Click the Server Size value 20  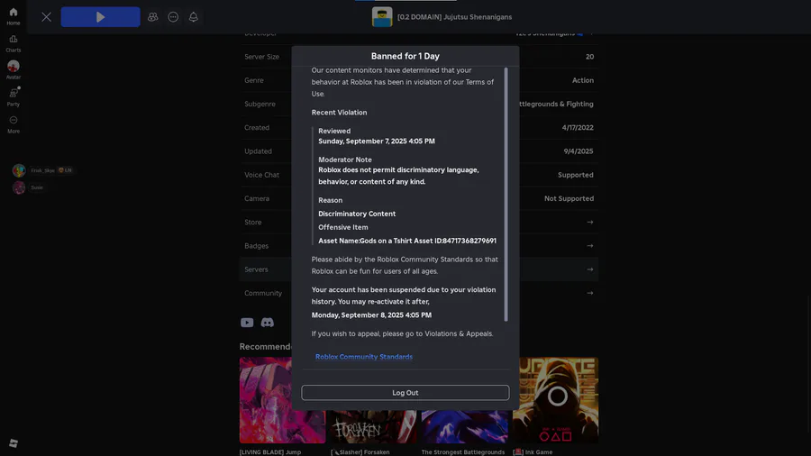click(589, 57)
